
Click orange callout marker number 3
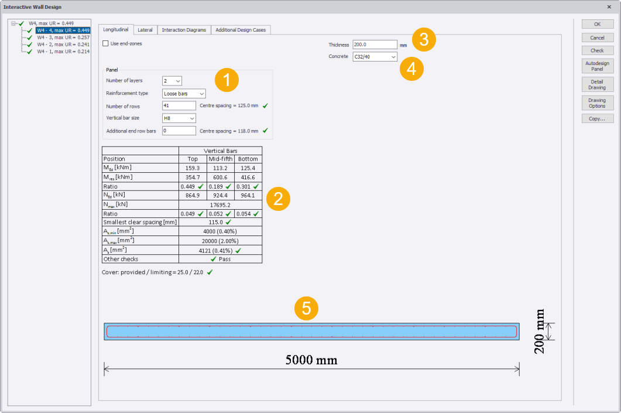(x=423, y=40)
